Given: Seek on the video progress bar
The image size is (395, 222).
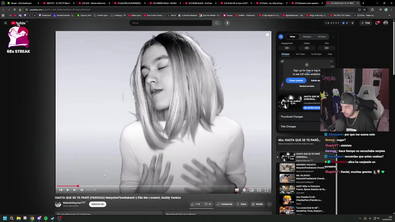Looking at the screenshot, I should (163, 186).
